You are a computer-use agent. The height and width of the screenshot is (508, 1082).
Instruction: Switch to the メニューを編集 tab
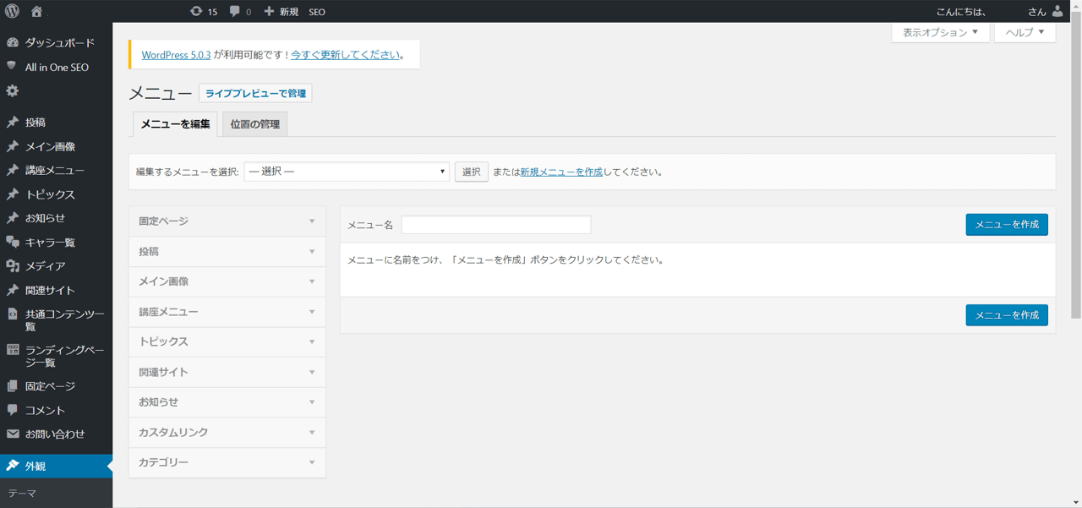pos(175,124)
